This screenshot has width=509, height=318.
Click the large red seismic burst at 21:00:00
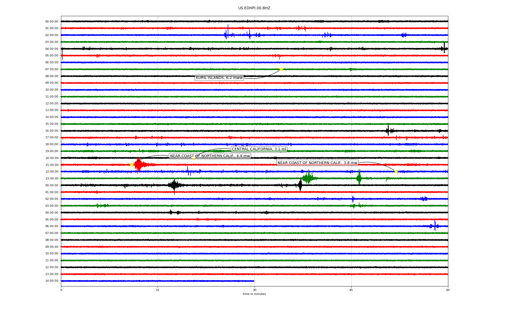tap(139, 165)
